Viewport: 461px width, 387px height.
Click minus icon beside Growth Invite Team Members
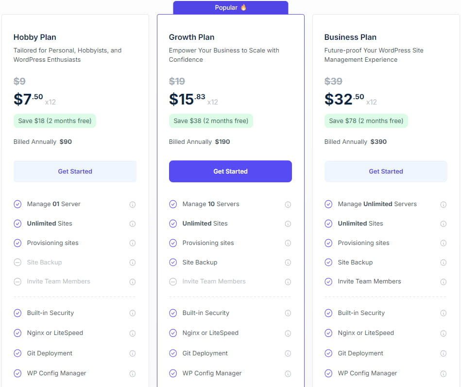click(x=173, y=281)
